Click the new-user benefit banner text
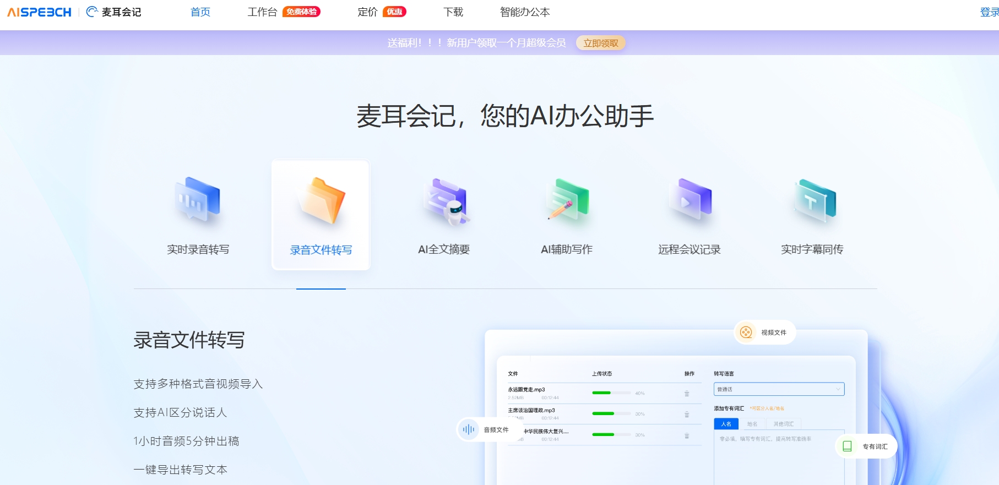999x485 pixels. [x=476, y=43]
